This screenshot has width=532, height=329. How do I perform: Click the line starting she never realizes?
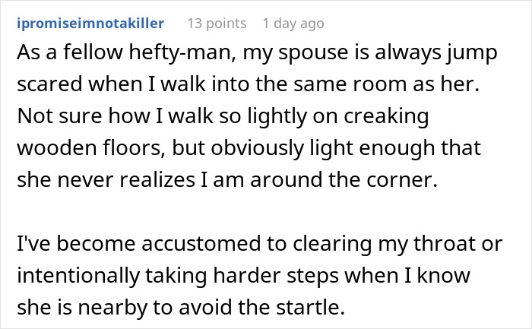point(227,179)
